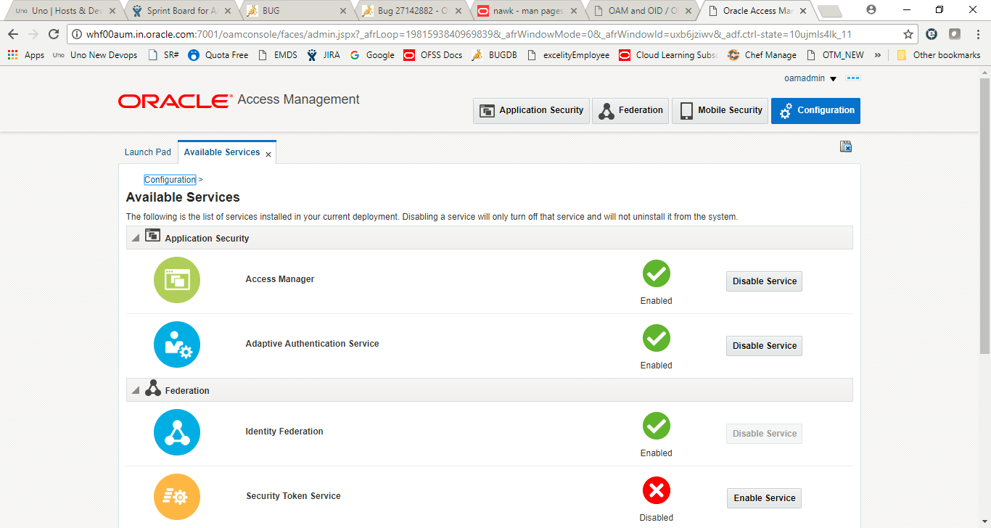Open the Chrome user profile icon
This screenshot has height=528, width=991.
[871, 10]
